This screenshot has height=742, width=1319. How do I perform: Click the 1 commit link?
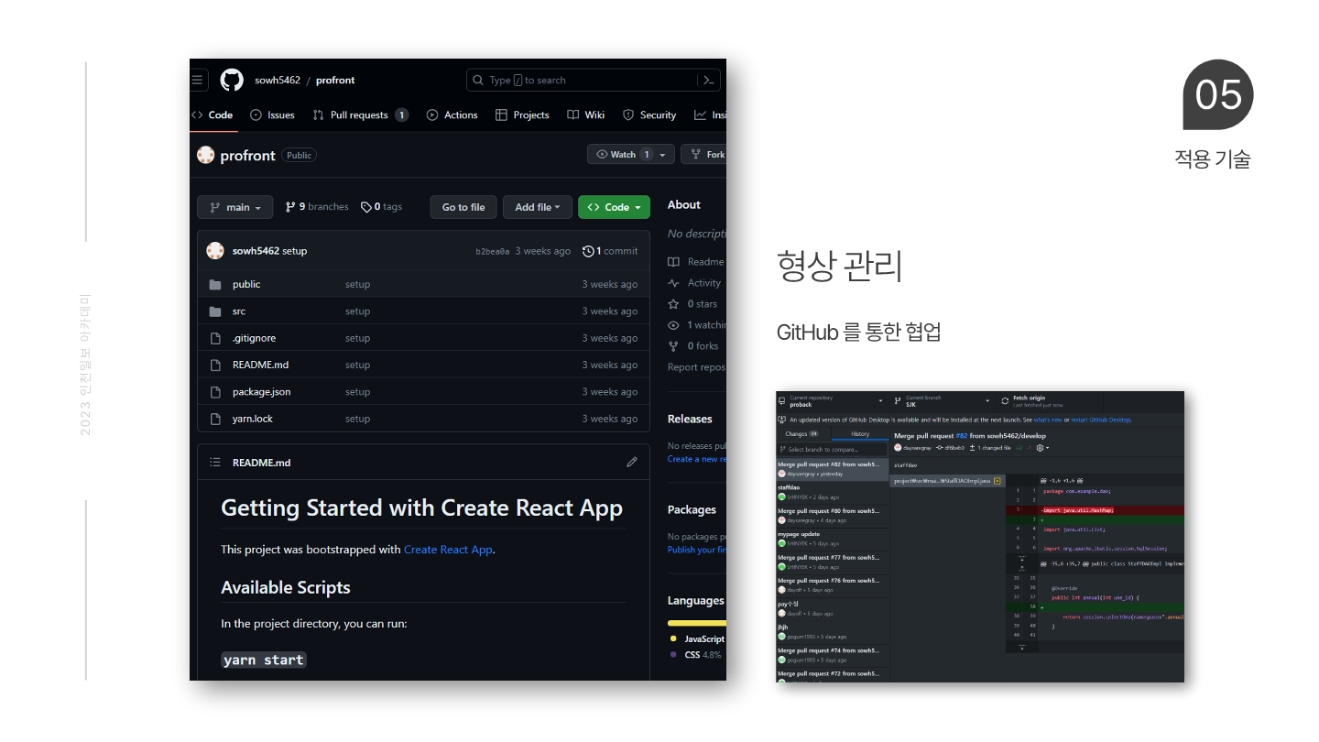[x=610, y=251]
